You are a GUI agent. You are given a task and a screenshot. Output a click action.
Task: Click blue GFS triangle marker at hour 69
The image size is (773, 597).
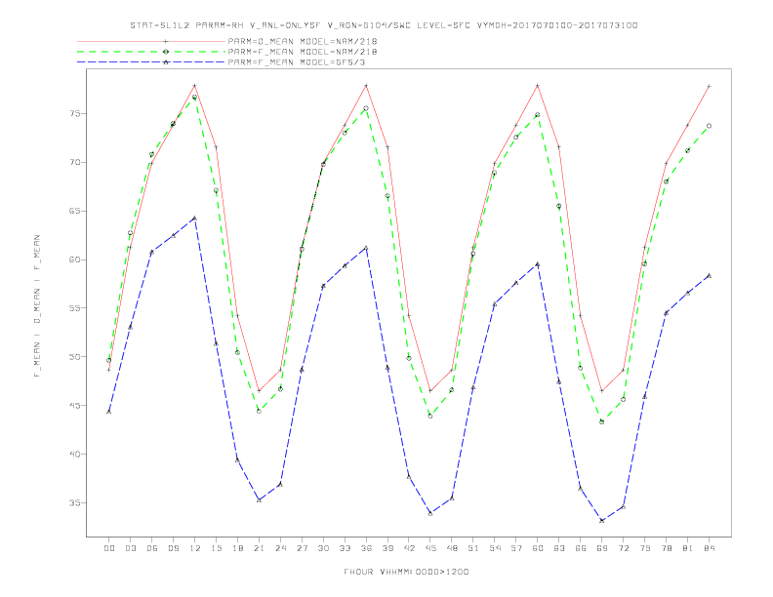pos(602,520)
